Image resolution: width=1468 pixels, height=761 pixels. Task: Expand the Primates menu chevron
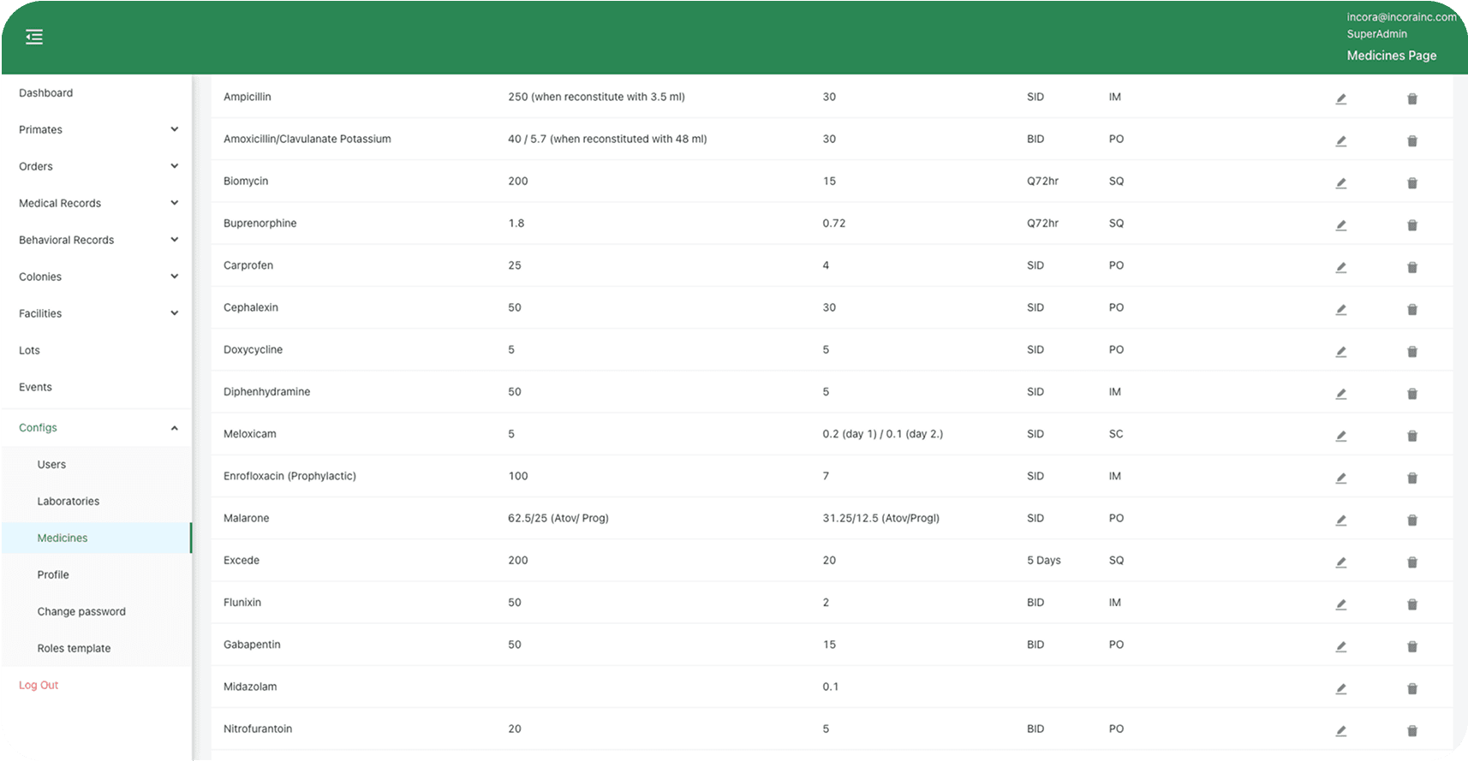click(x=174, y=129)
